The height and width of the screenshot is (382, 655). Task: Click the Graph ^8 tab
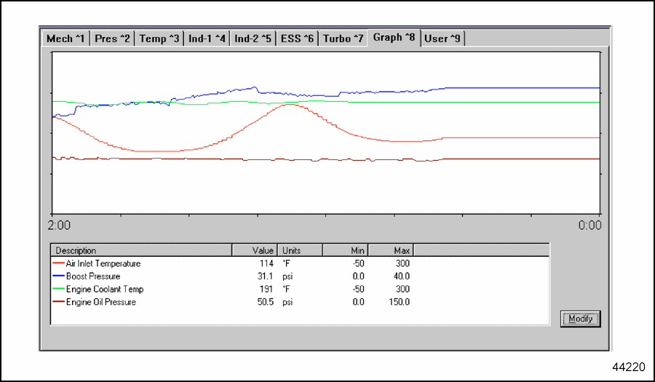click(x=393, y=37)
